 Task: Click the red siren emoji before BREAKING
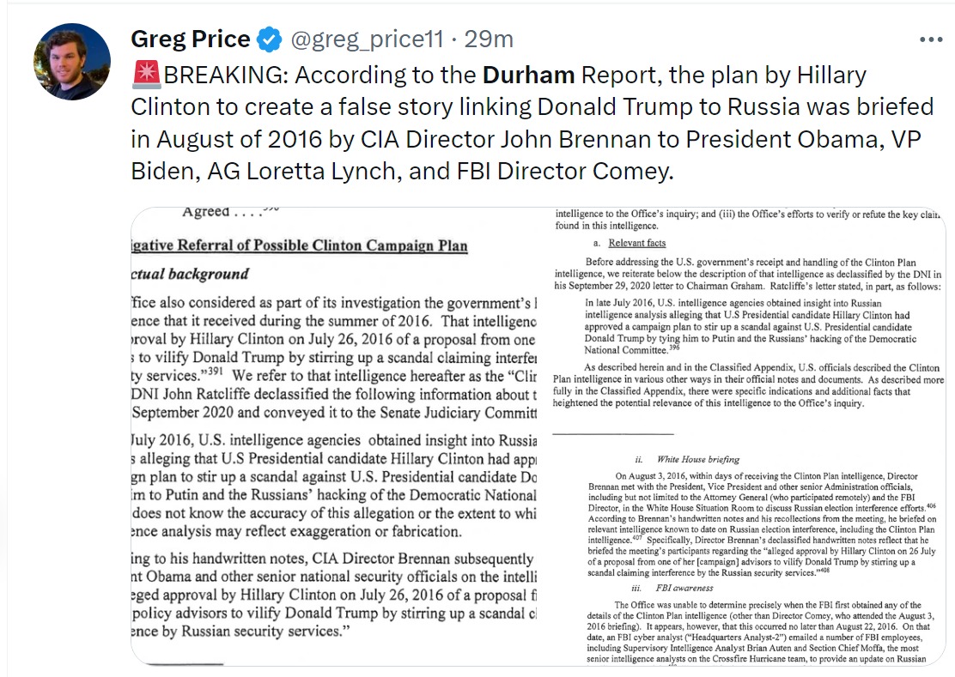pyautogui.click(x=146, y=75)
